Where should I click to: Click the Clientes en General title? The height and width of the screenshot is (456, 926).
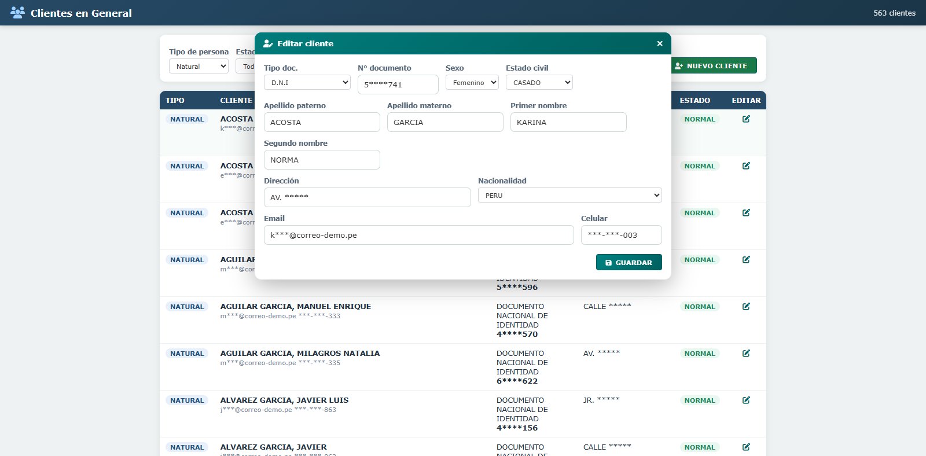[x=81, y=13]
